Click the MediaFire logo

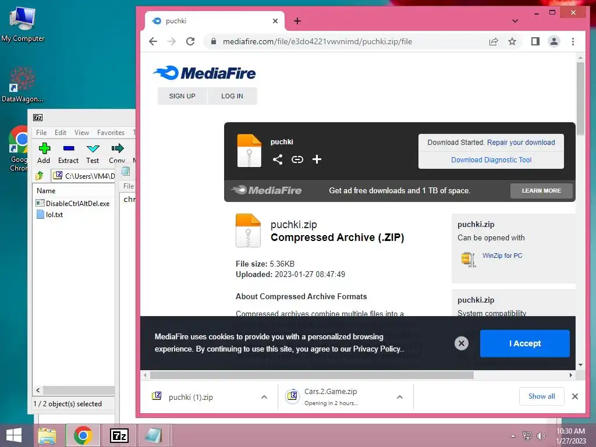[x=204, y=73]
